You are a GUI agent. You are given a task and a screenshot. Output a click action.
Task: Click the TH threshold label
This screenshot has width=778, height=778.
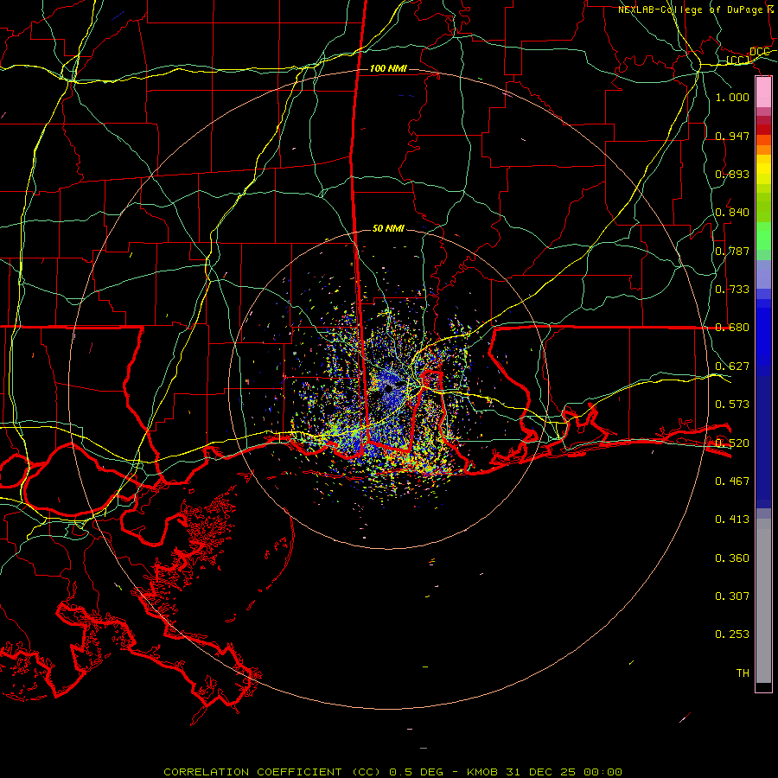pos(743,673)
